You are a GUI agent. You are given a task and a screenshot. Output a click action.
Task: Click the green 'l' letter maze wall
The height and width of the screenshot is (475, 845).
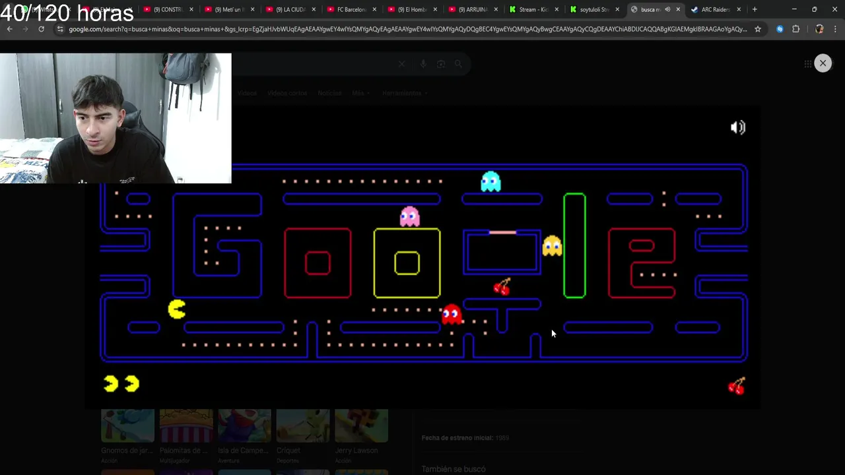click(x=574, y=245)
